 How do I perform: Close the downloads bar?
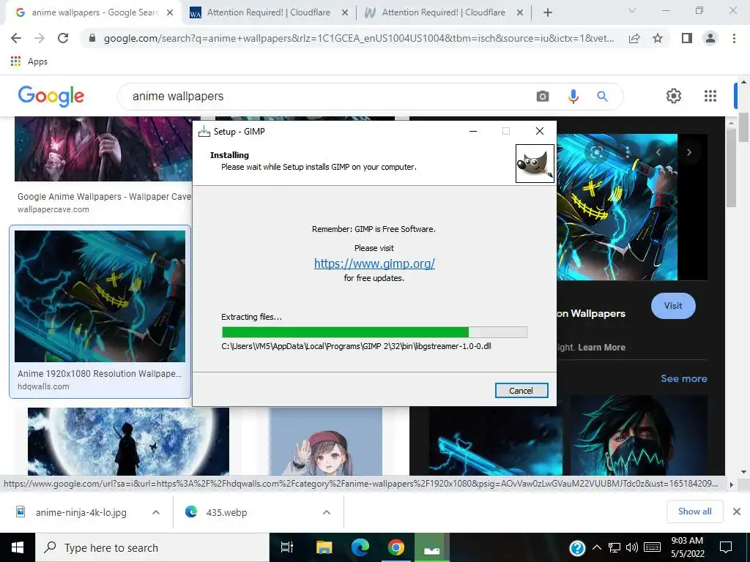(x=737, y=512)
